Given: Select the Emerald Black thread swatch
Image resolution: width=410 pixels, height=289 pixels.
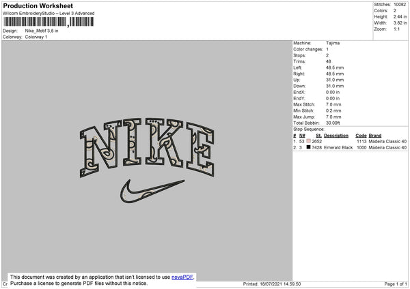Looking at the screenshot, I should coord(309,147).
